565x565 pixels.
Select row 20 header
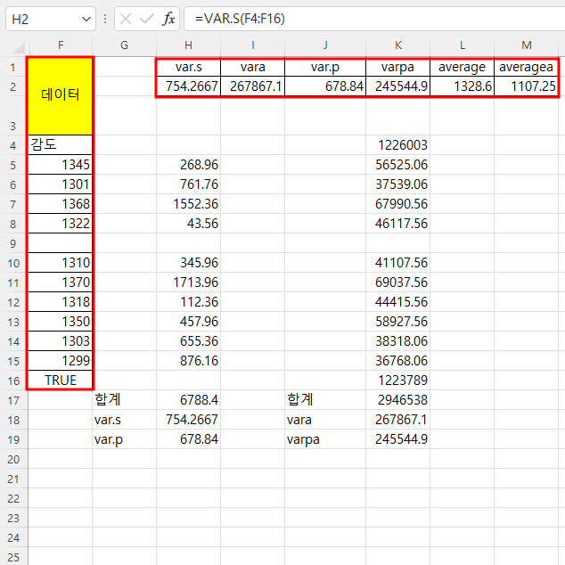coord(13,460)
